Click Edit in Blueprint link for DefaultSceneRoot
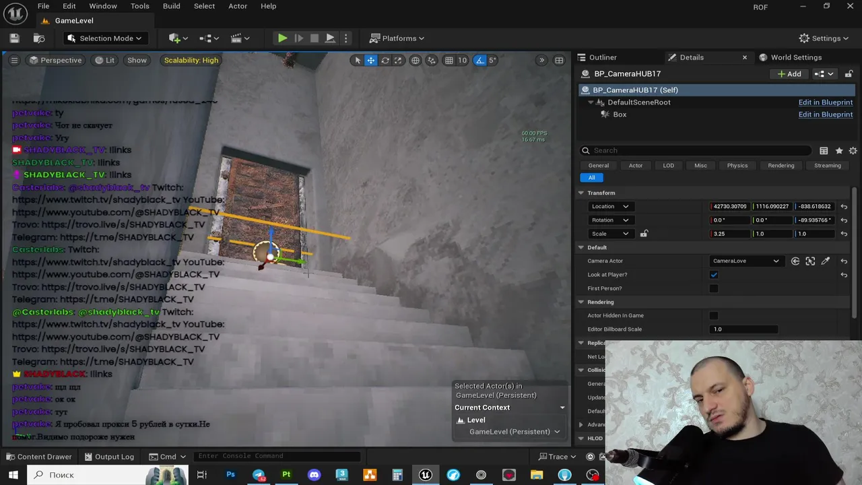 pyautogui.click(x=826, y=102)
